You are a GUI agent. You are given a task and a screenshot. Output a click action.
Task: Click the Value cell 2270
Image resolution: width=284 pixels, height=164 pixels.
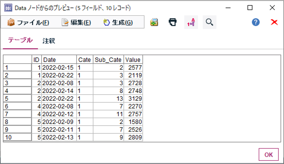(x=133, y=106)
